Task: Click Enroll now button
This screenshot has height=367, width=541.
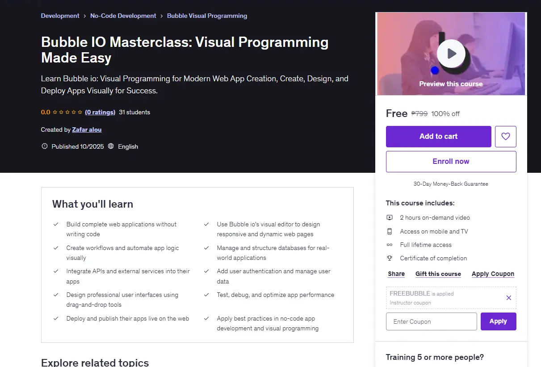Action: coord(451,162)
